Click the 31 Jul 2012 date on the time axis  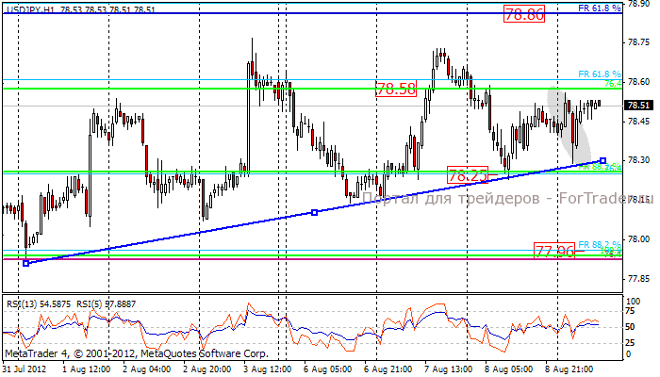pos(26,370)
